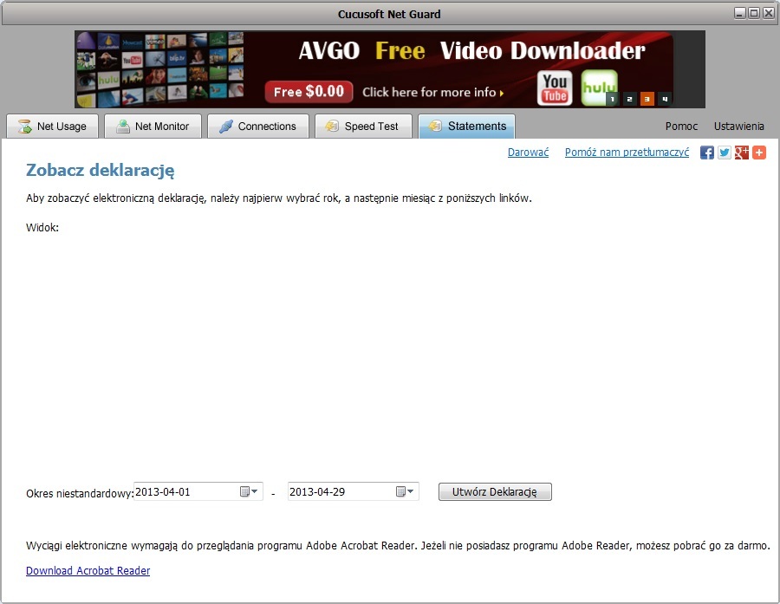The image size is (780, 604).
Task: Open end date calendar dropdown
Action: click(405, 491)
